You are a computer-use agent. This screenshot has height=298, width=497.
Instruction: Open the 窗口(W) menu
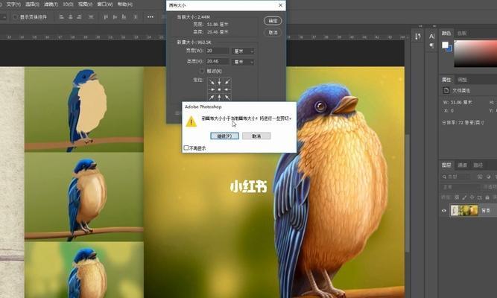tap(105, 4)
